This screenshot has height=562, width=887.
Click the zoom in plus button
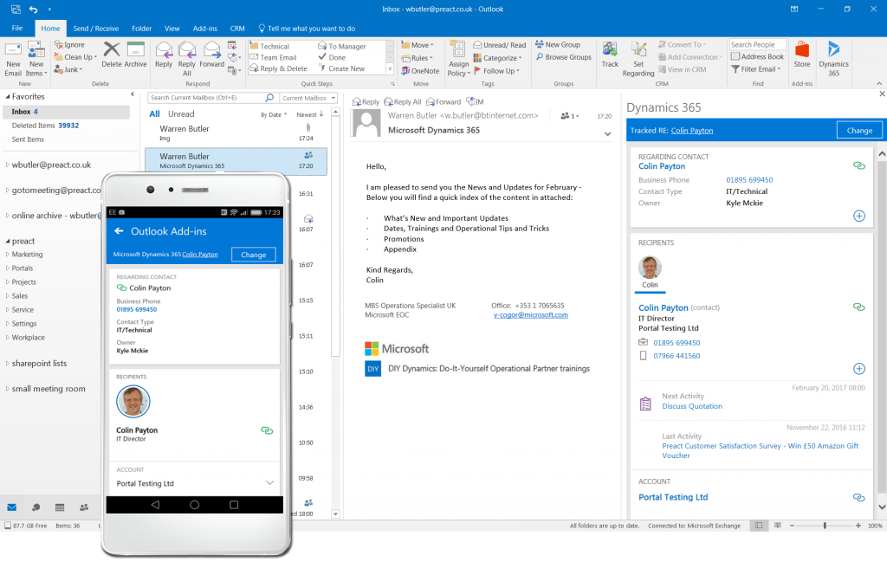point(858,526)
